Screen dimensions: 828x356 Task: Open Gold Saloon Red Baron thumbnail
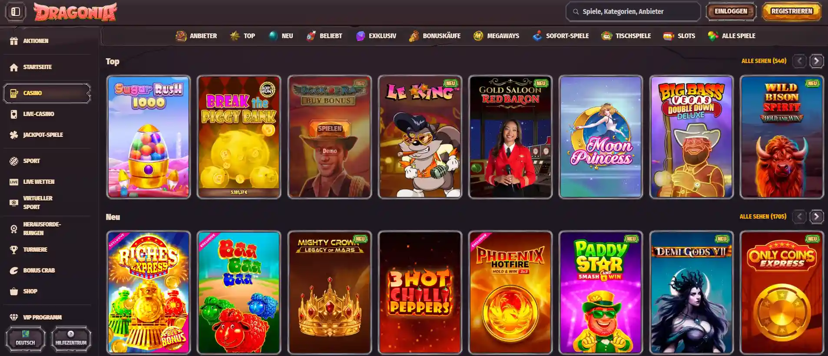tap(510, 137)
